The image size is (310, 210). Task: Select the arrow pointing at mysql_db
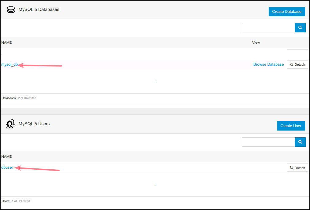point(40,65)
